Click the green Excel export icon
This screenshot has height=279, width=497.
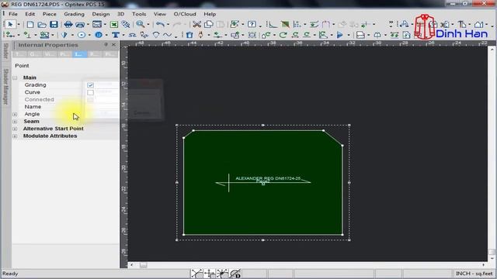pos(114,24)
